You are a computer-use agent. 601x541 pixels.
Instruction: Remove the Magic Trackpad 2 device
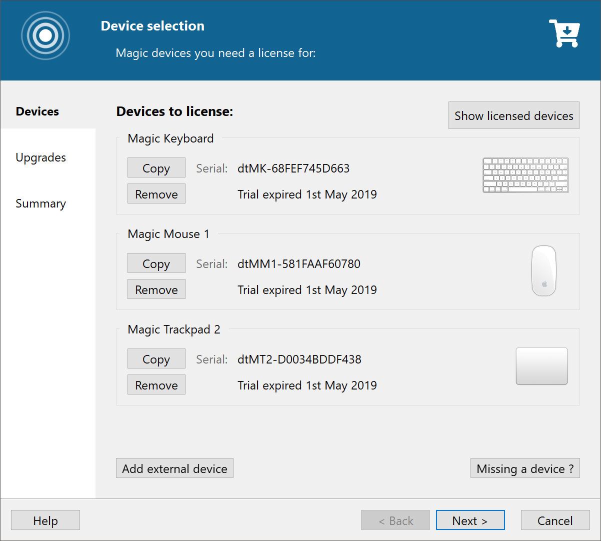pyautogui.click(x=156, y=384)
